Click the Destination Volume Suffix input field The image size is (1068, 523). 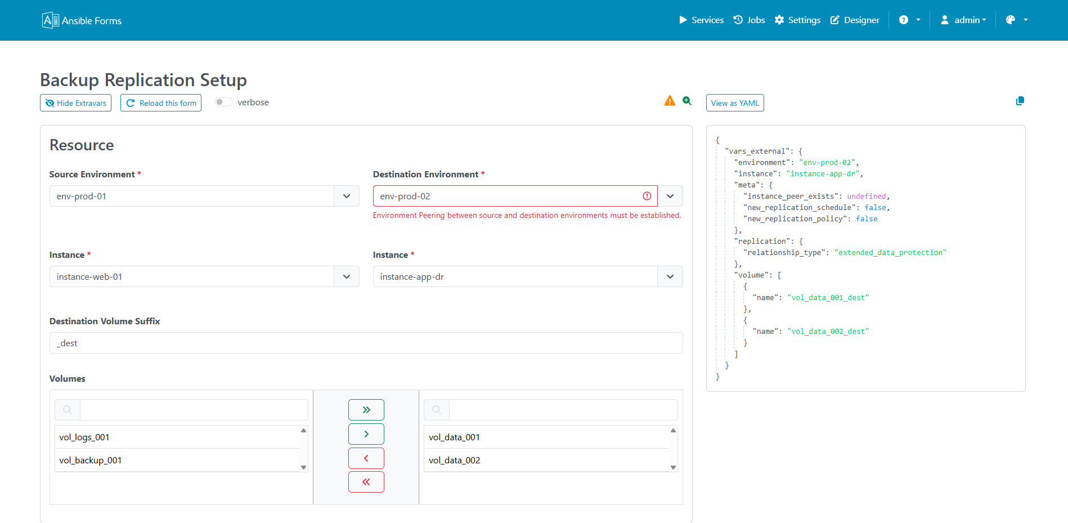[366, 343]
